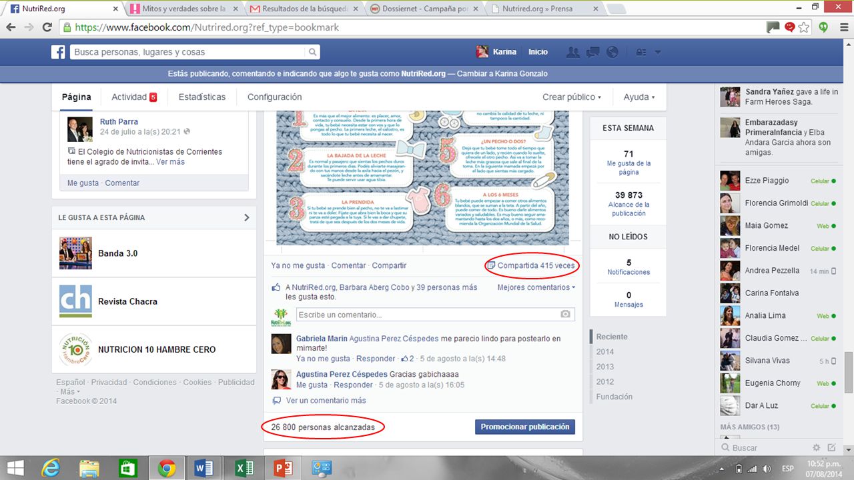Switch to the Página tab
854x480 pixels.
[76, 97]
